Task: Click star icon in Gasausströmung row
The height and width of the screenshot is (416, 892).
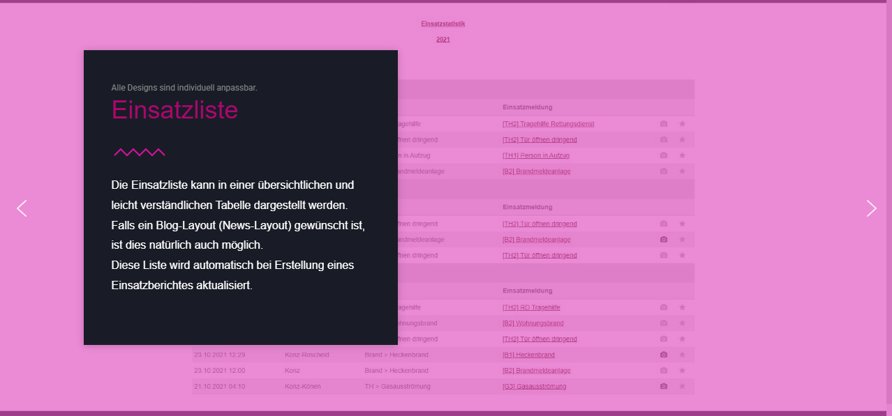Action: point(682,386)
